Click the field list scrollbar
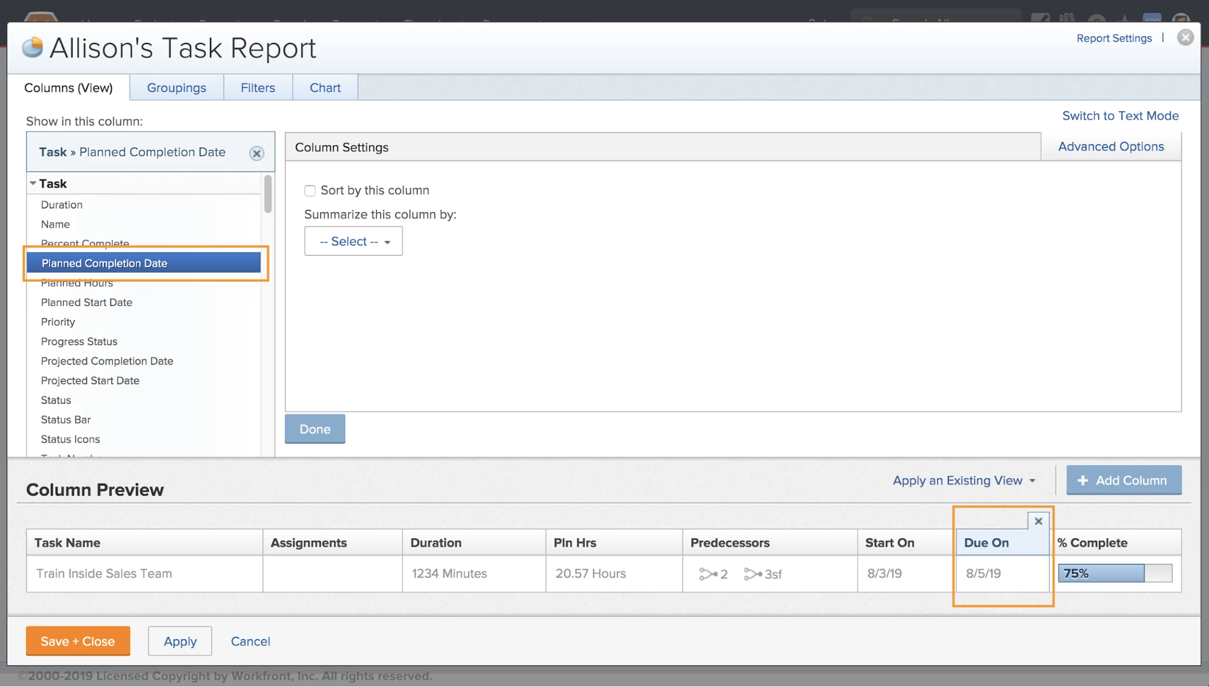 tap(267, 194)
